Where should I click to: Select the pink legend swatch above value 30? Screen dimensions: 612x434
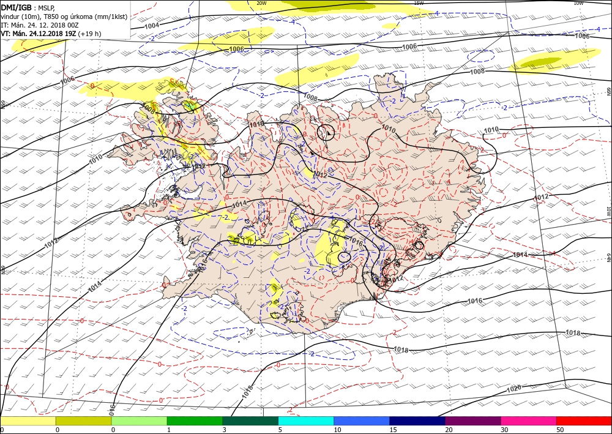point(529,421)
